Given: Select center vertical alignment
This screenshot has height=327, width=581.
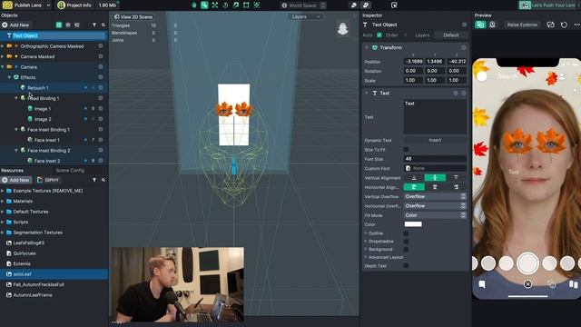Looking at the screenshot, I should tap(435, 178).
